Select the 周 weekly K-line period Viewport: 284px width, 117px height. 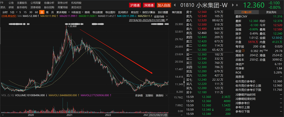(x=47, y=12)
